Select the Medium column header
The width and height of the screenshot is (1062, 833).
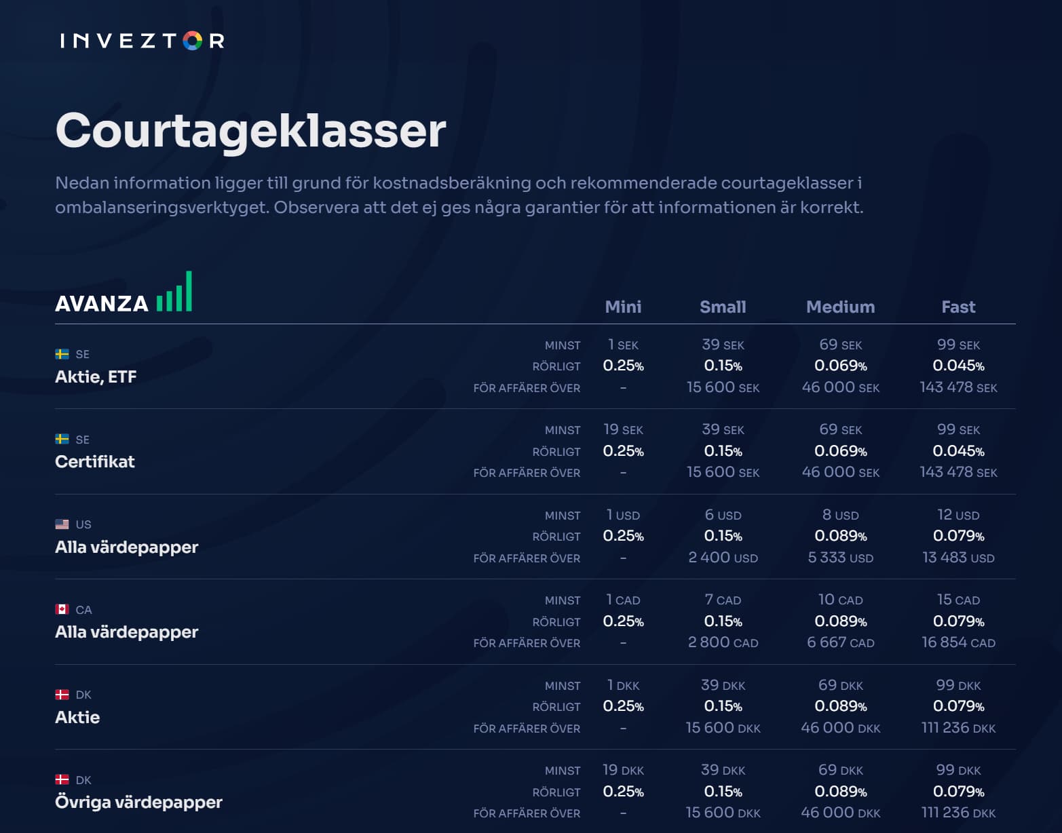(x=840, y=307)
